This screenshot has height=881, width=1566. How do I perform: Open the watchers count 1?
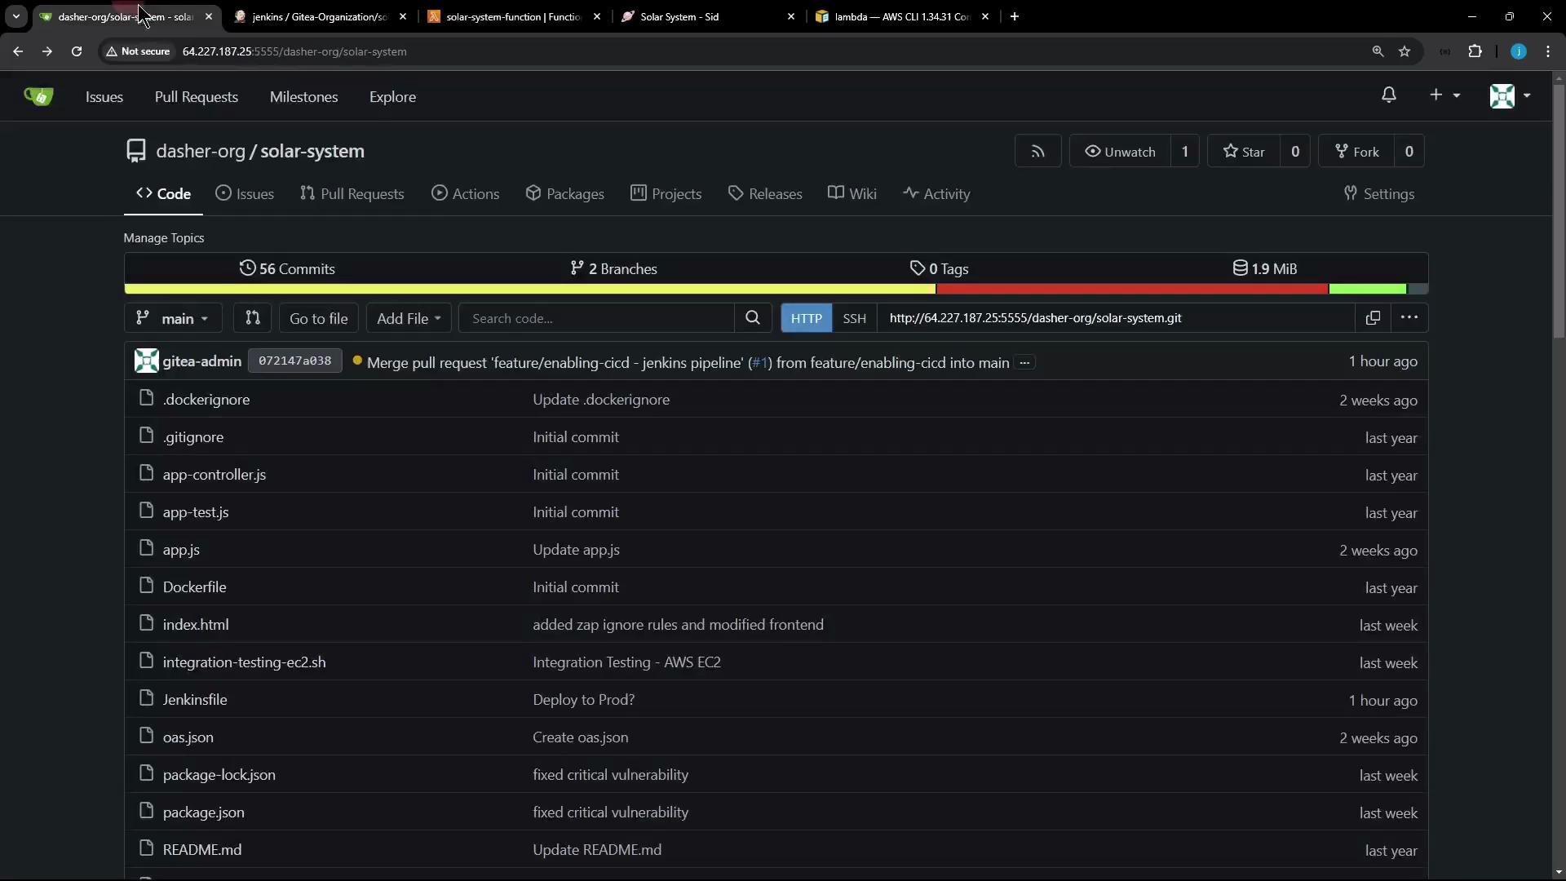(1185, 152)
